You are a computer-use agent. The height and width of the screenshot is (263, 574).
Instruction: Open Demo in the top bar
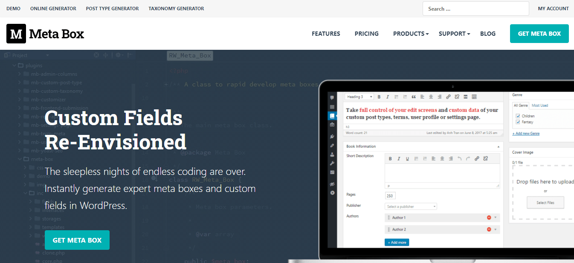(x=13, y=9)
